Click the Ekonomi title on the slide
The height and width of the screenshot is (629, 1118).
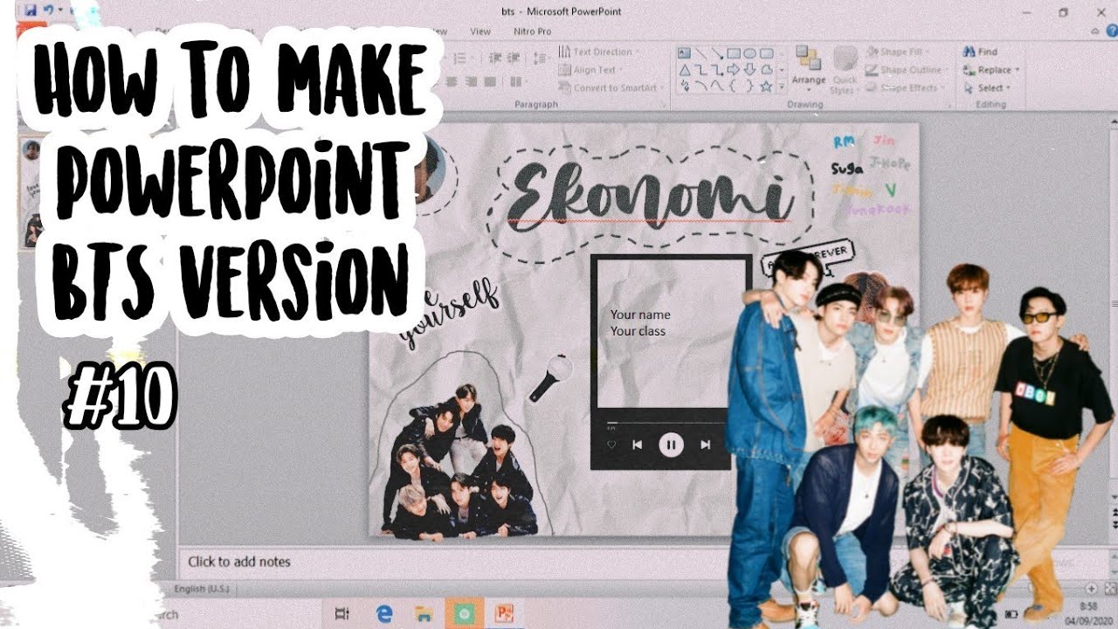tap(651, 195)
